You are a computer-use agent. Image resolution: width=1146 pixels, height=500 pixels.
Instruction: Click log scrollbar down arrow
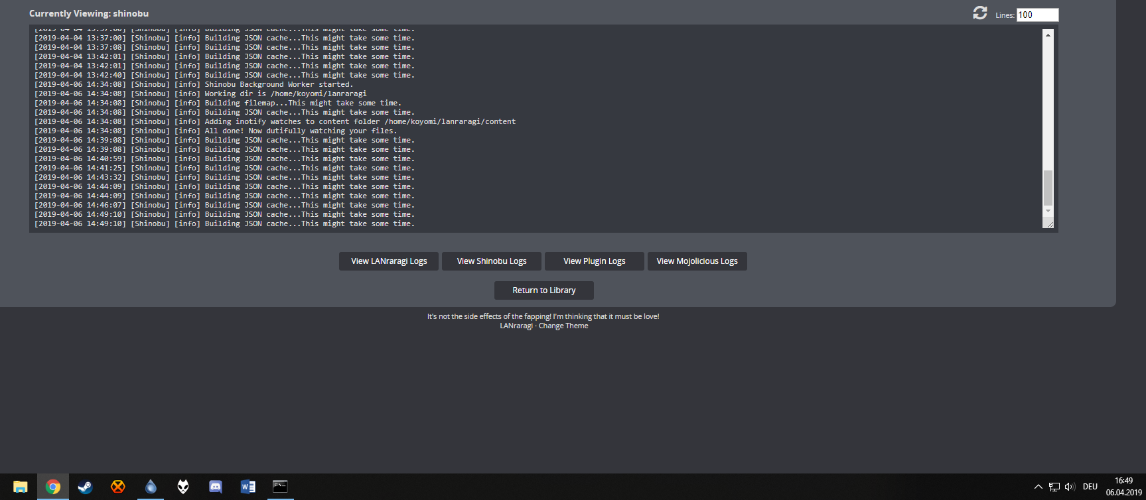1048,211
